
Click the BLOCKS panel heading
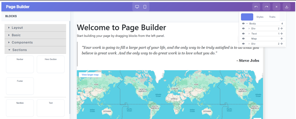click(x=11, y=16)
